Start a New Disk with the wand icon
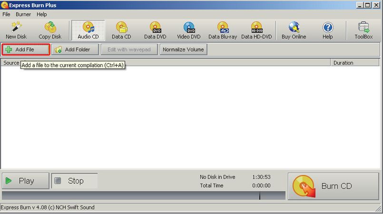Image resolution: width=383 pixels, height=214 pixels. tap(16, 30)
